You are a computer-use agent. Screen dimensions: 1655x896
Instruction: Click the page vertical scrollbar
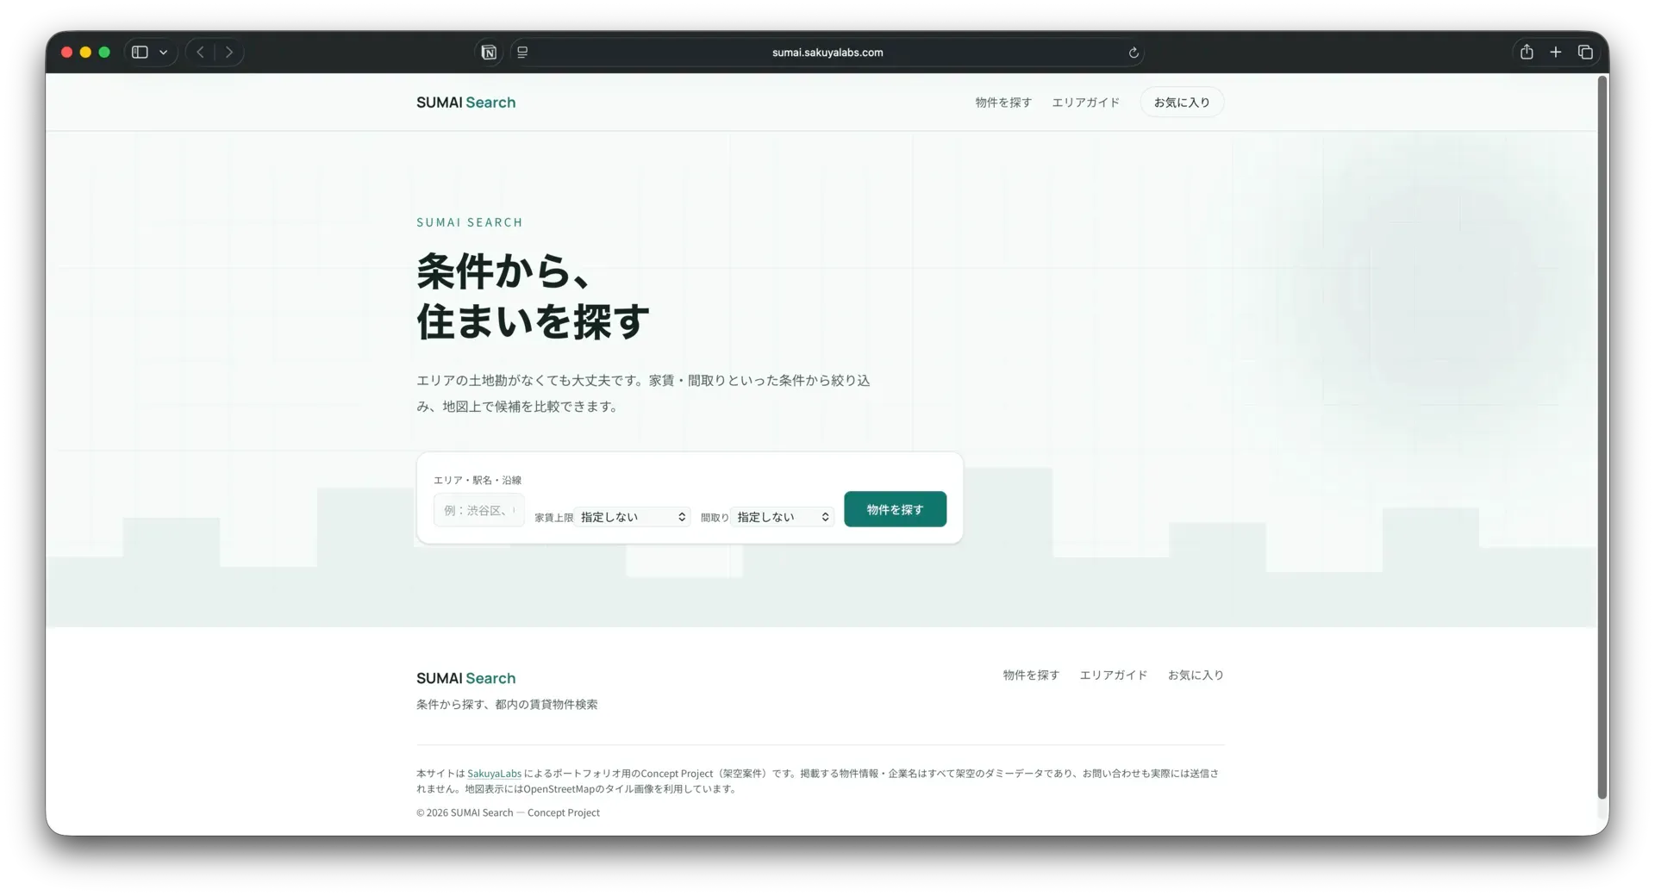click(x=1602, y=438)
